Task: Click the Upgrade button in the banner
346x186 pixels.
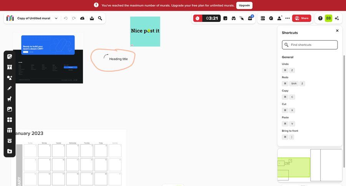Action: [x=244, y=5]
